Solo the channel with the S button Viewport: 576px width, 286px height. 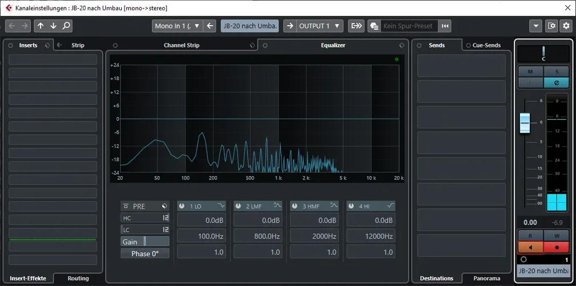(x=557, y=71)
